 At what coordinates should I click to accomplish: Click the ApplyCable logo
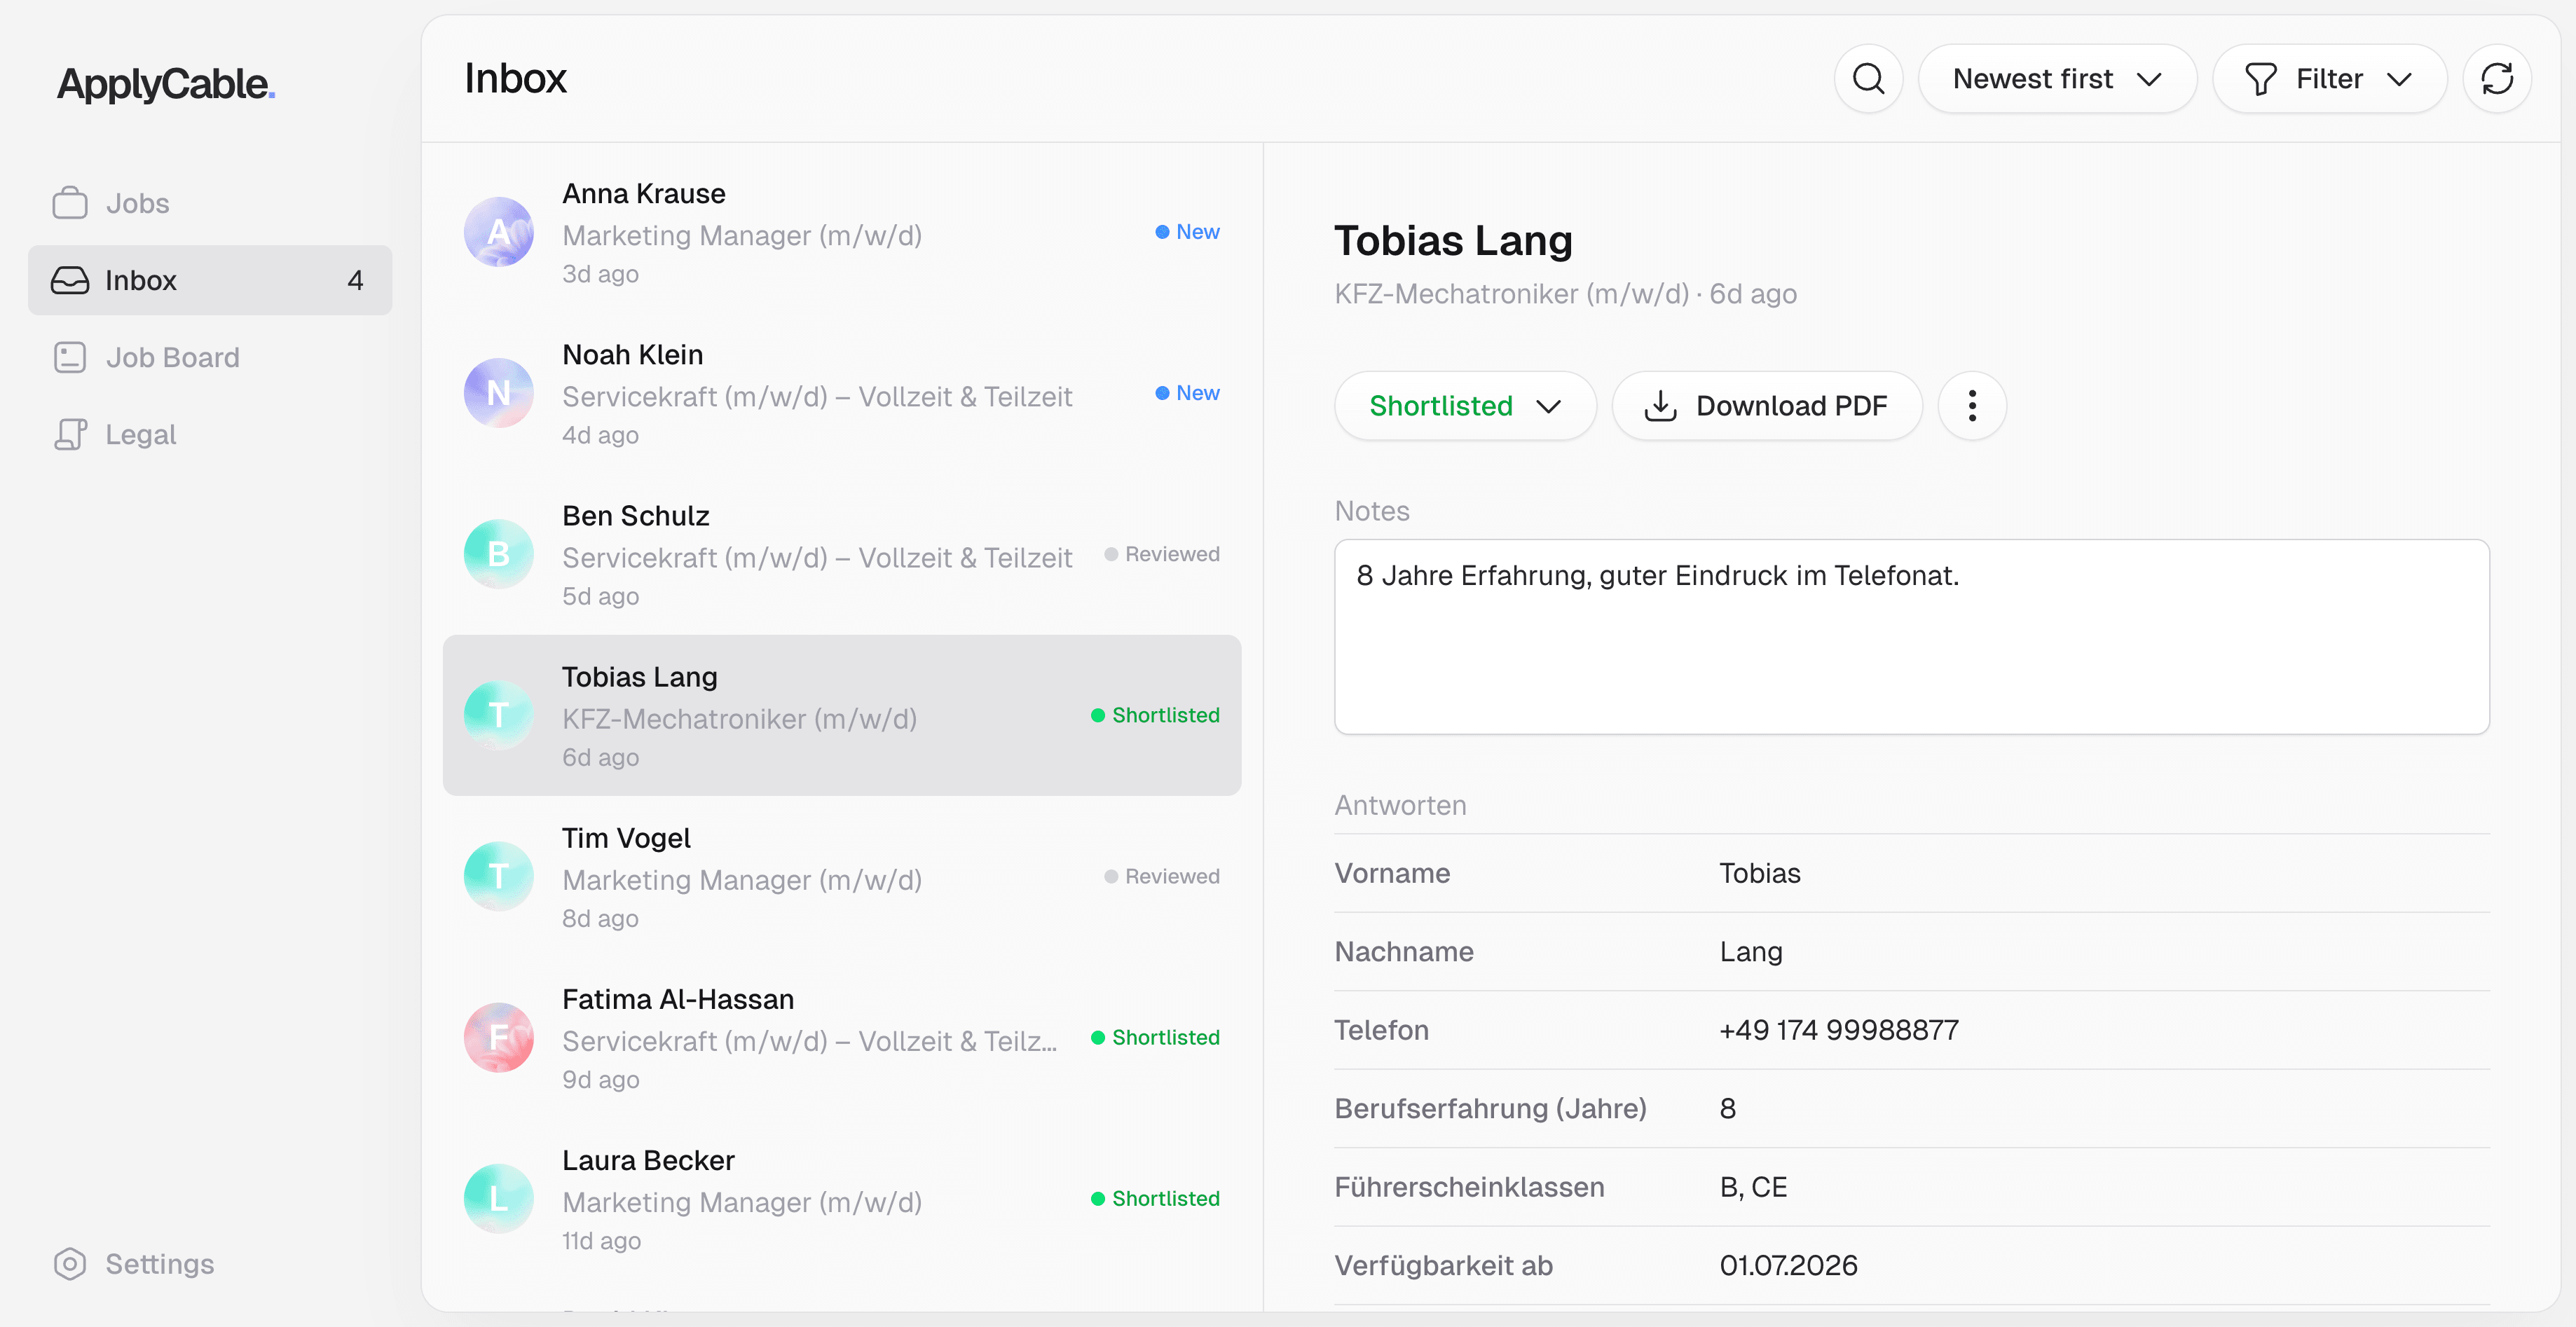pyautogui.click(x=166, y=84)
